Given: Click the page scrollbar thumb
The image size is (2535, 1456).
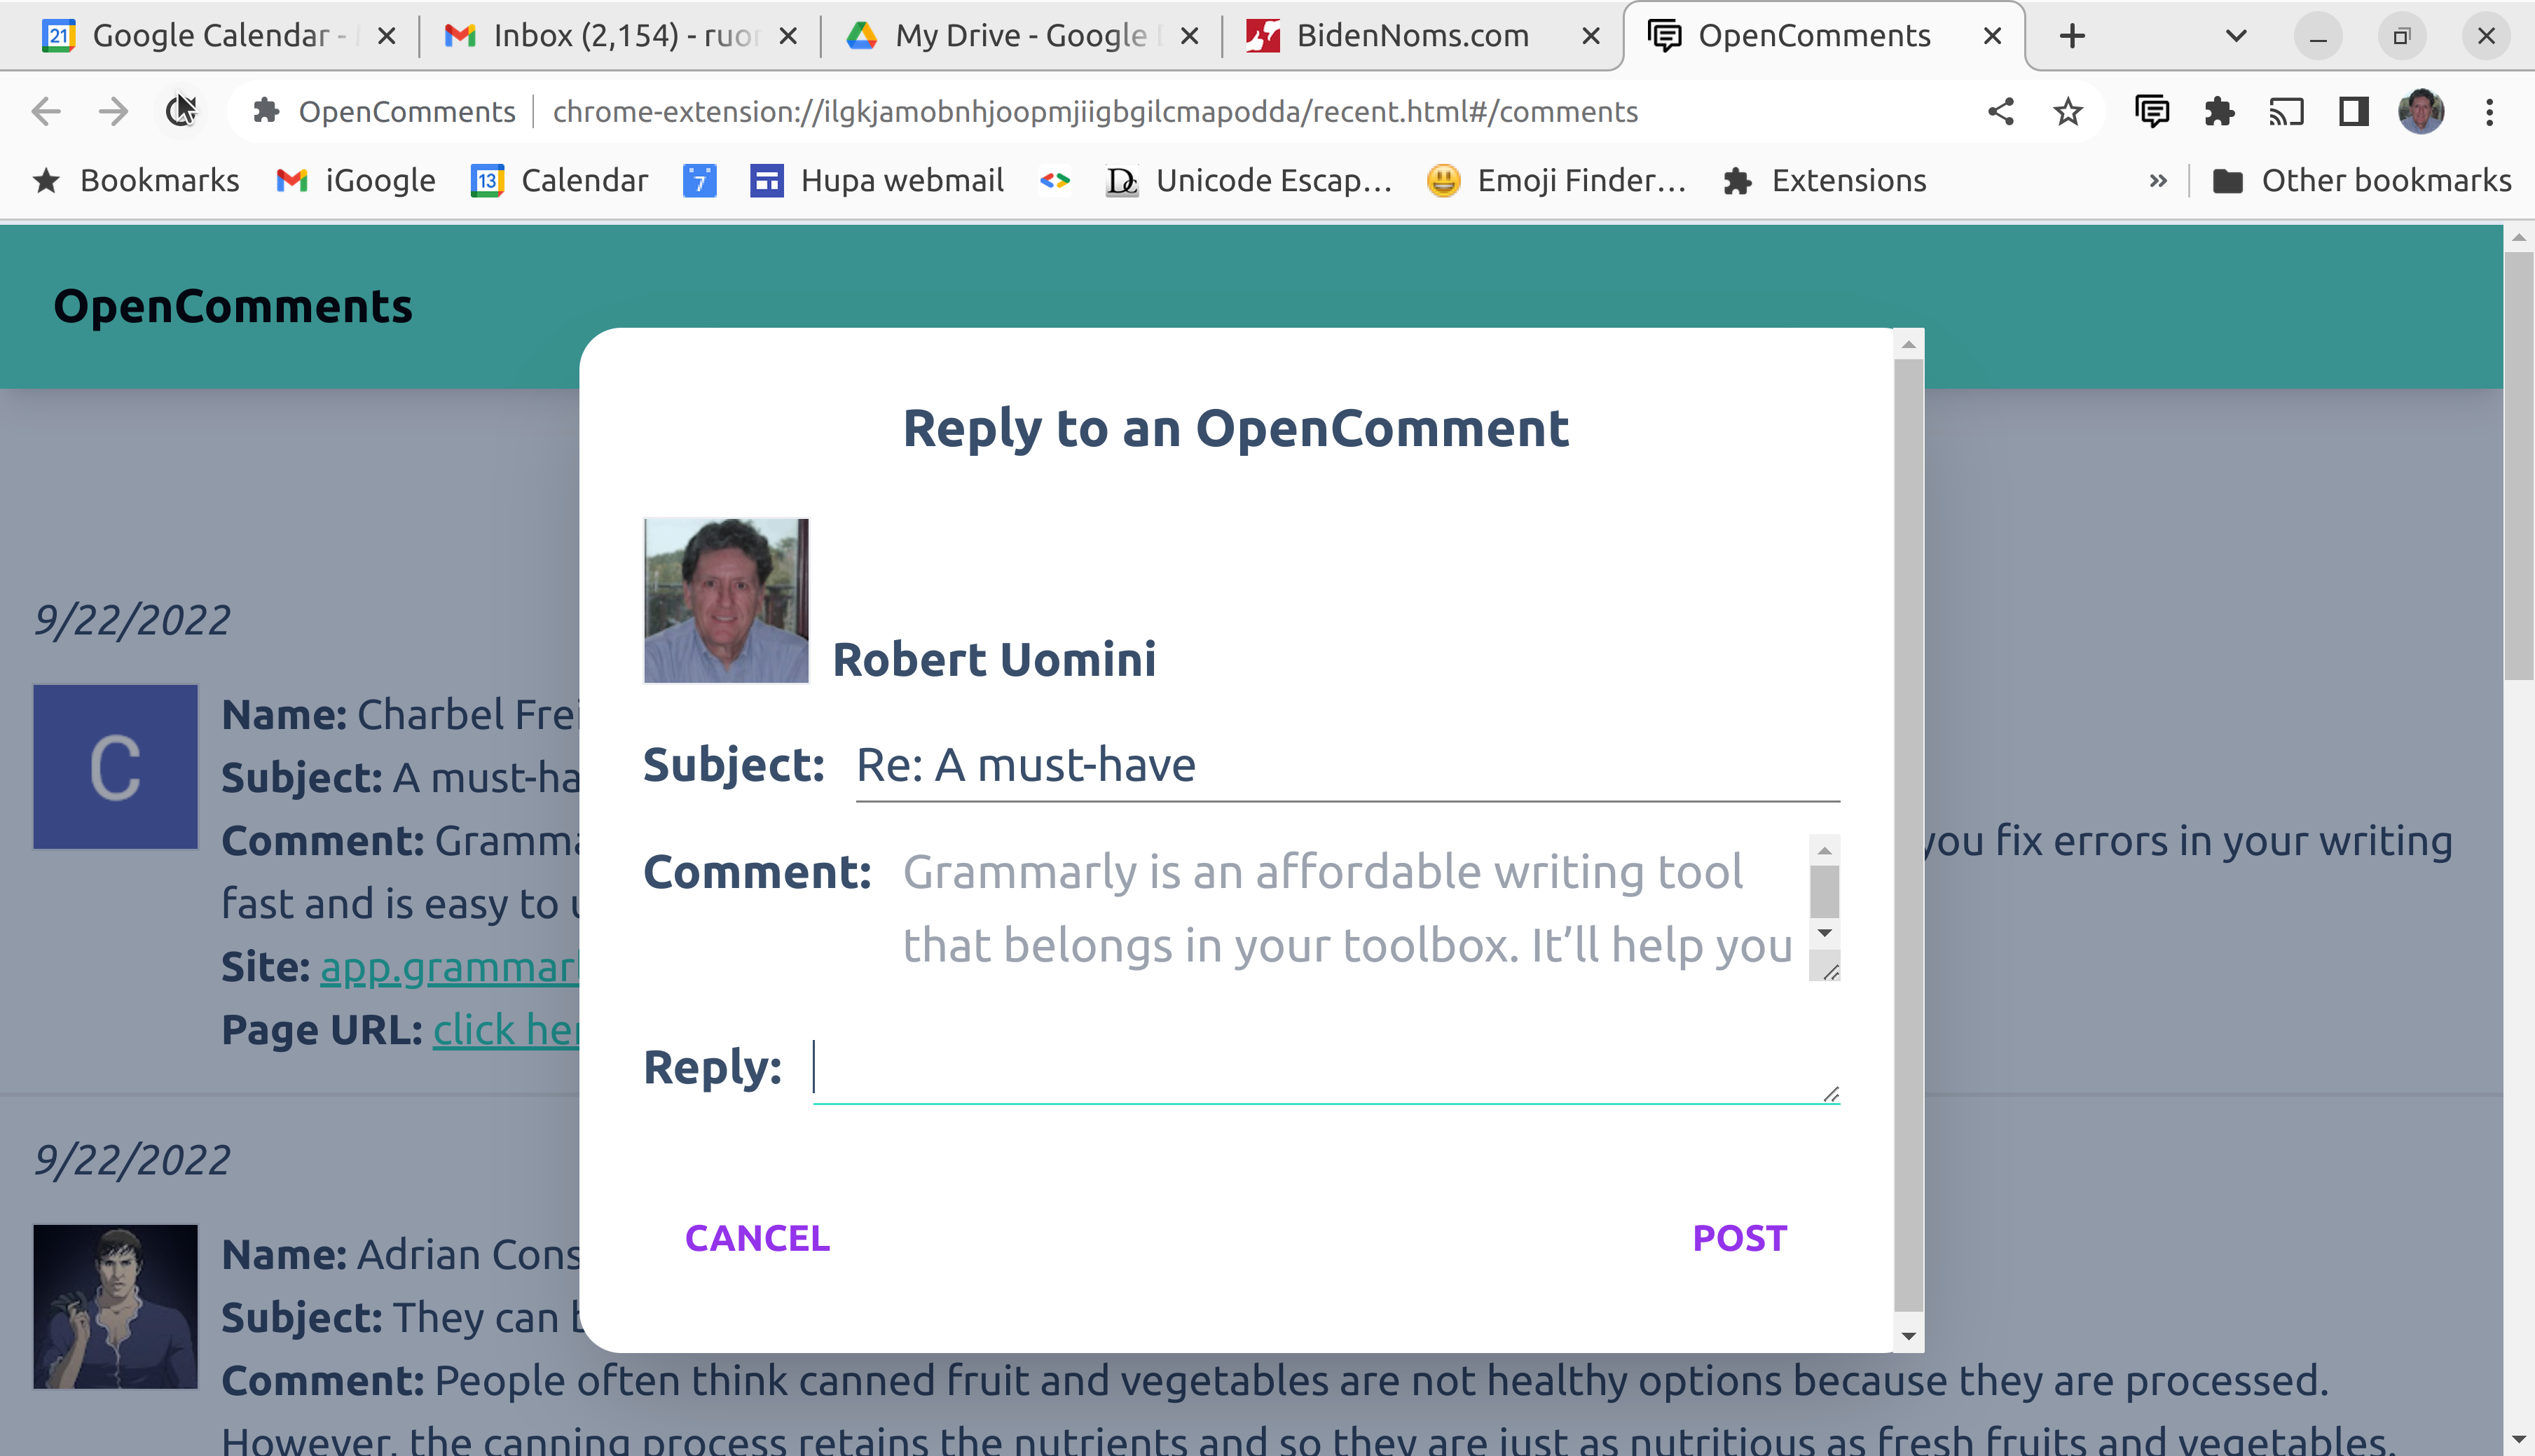Looking at the screenshot, I should [x=2519, y=465].
